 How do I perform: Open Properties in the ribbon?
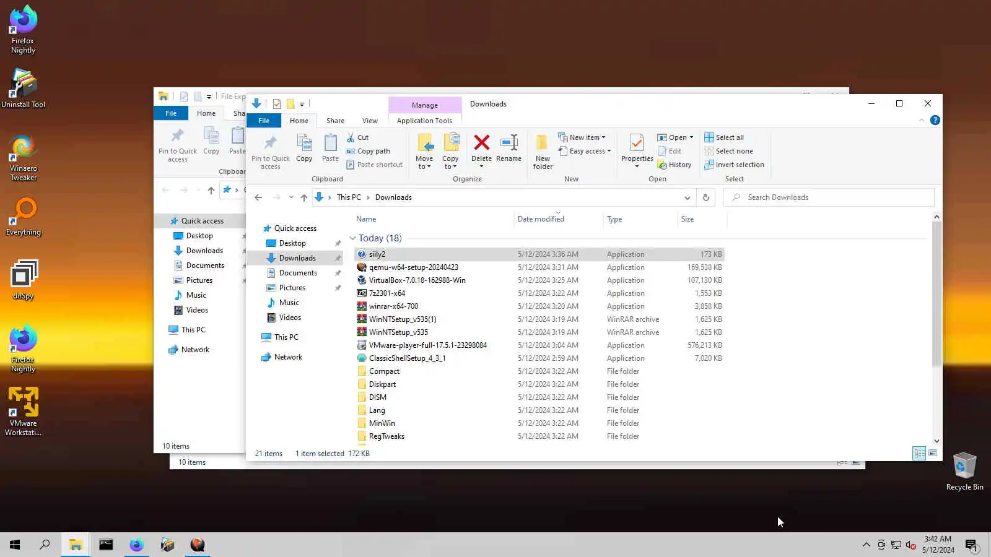(637, 150)
